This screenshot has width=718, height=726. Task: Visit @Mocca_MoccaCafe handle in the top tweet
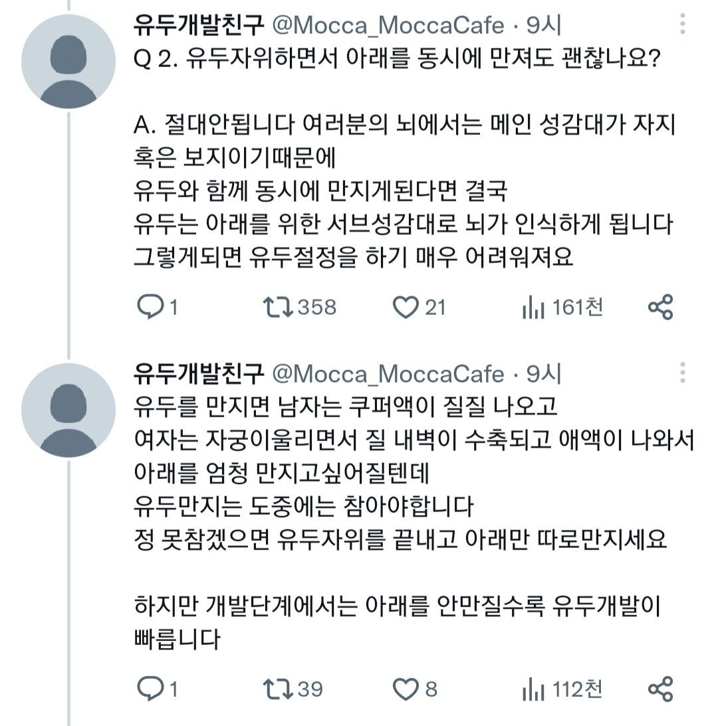coord(388,27)
